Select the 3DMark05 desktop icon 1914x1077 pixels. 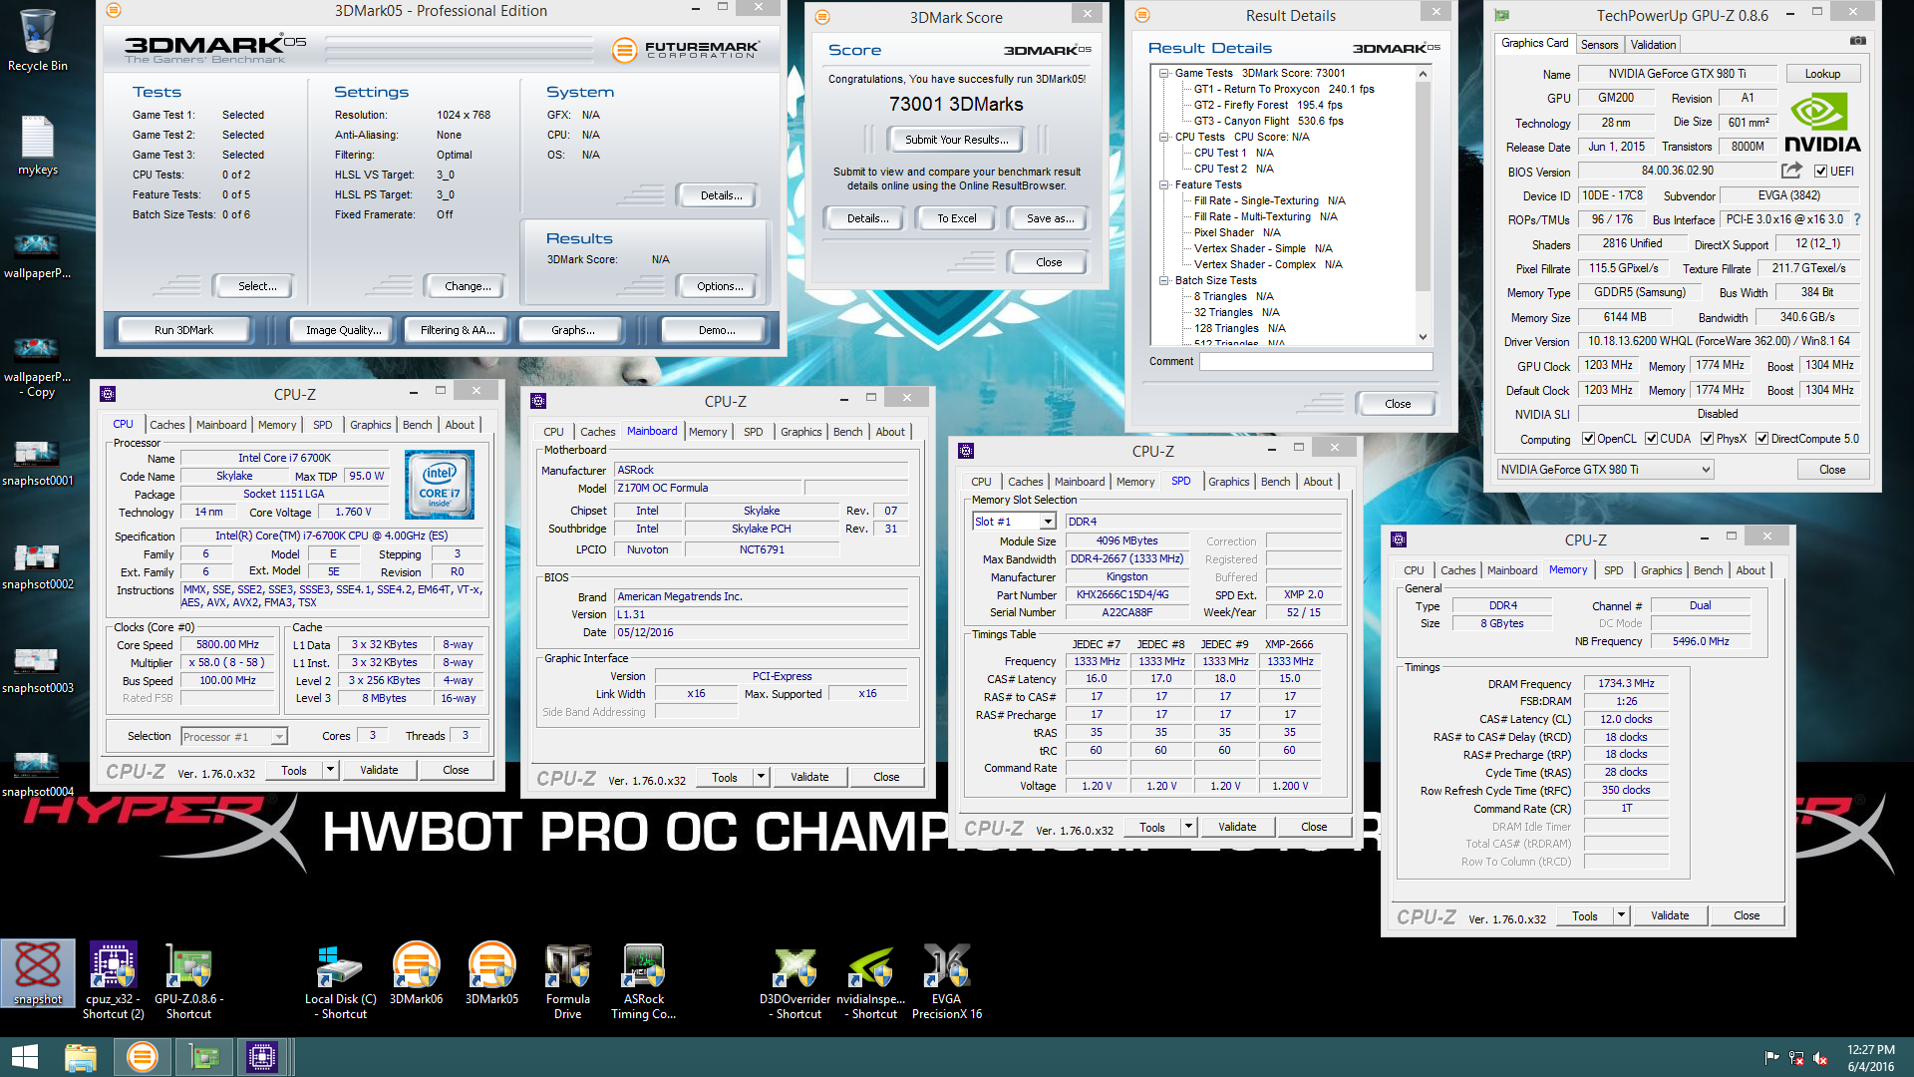[x=491, y=973]
